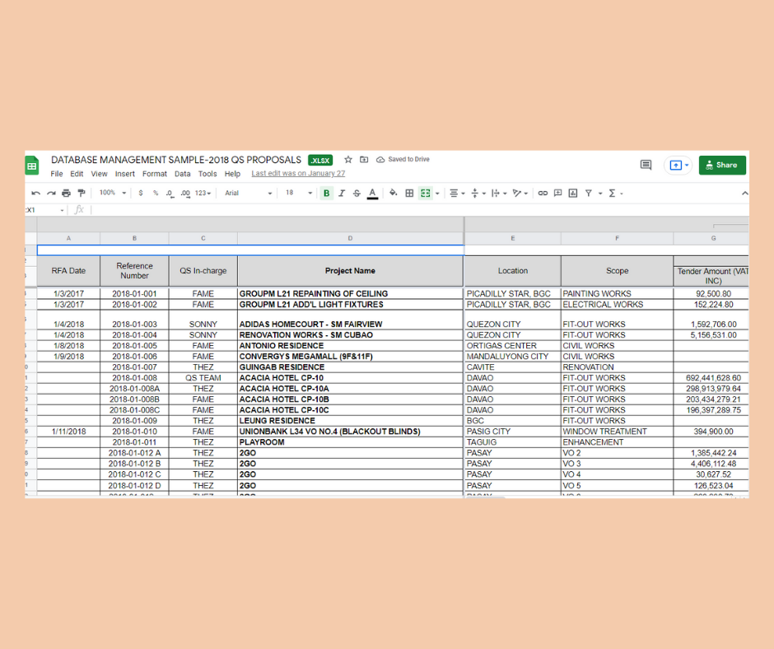This screenshot has width=774, height=649.
Task: Open the Insert menu
Action: 125,174
